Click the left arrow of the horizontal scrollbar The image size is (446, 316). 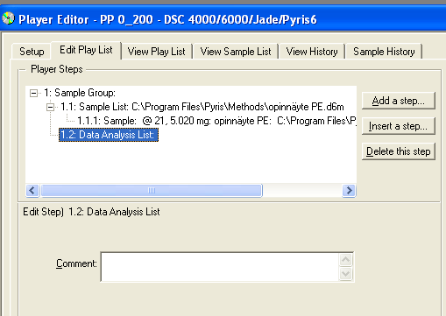32,190
